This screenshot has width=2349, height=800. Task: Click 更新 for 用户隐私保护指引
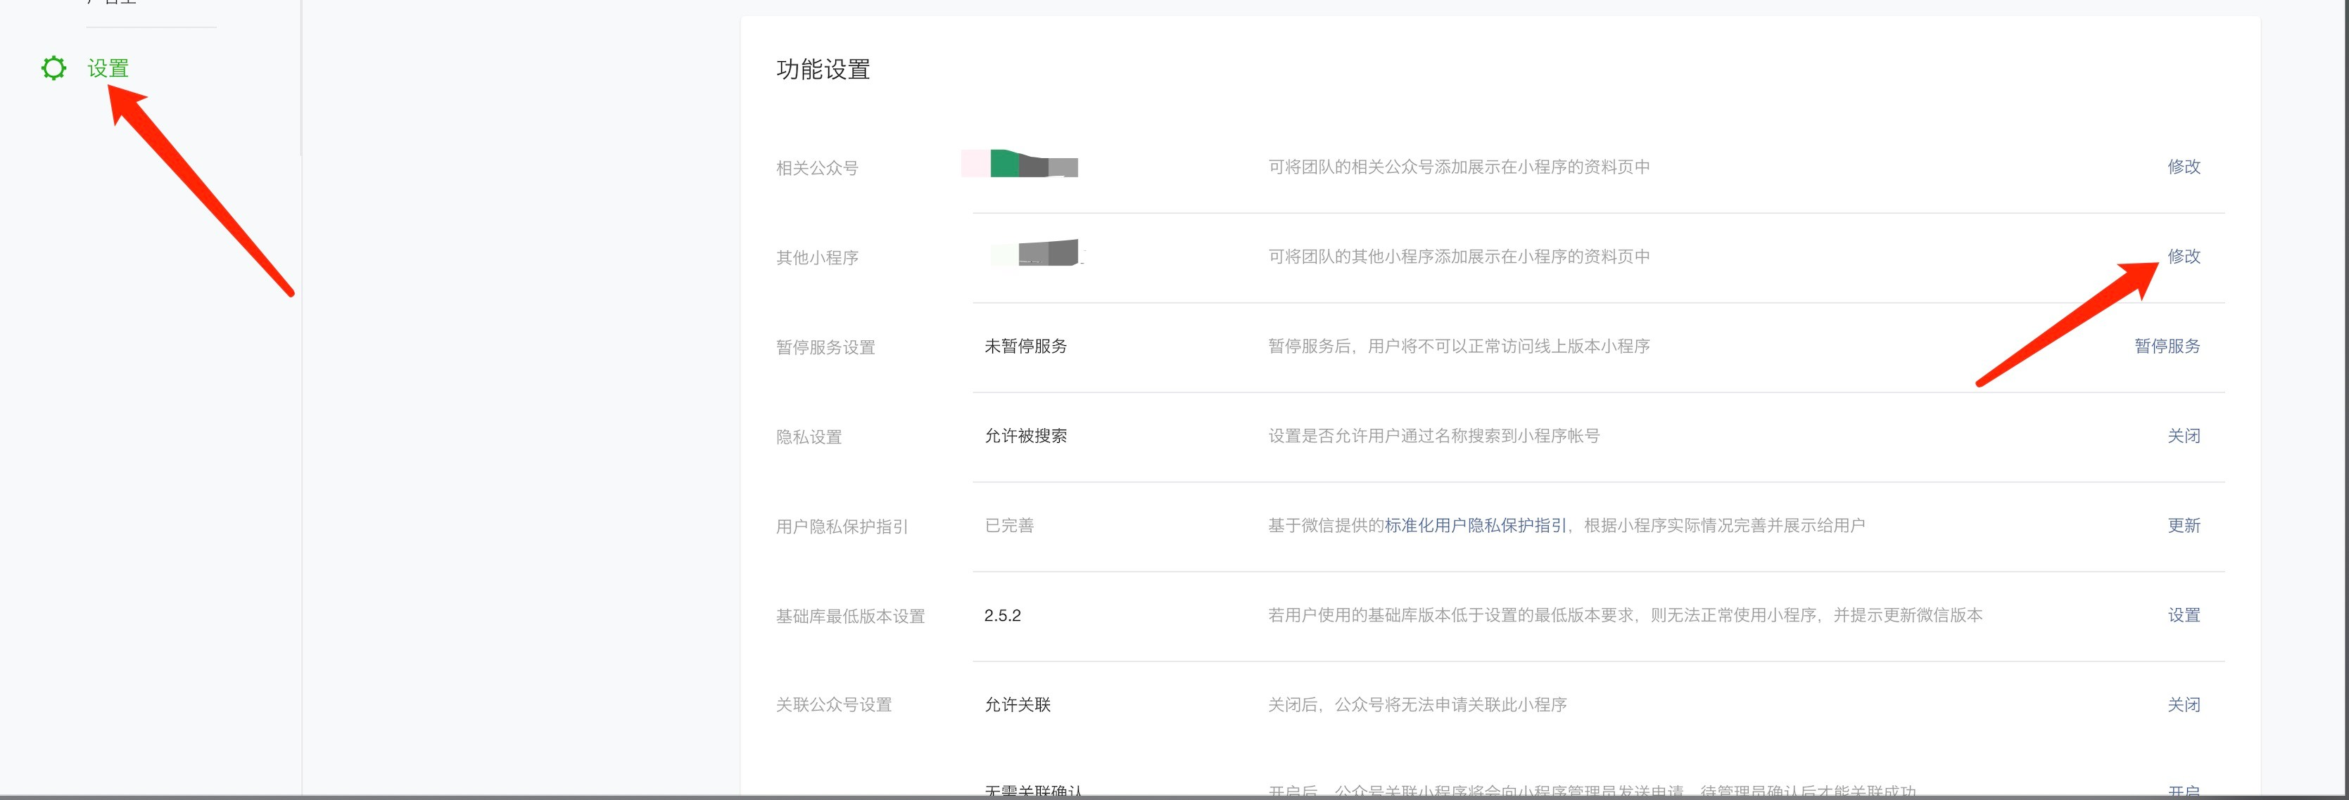pos(2183,526)
